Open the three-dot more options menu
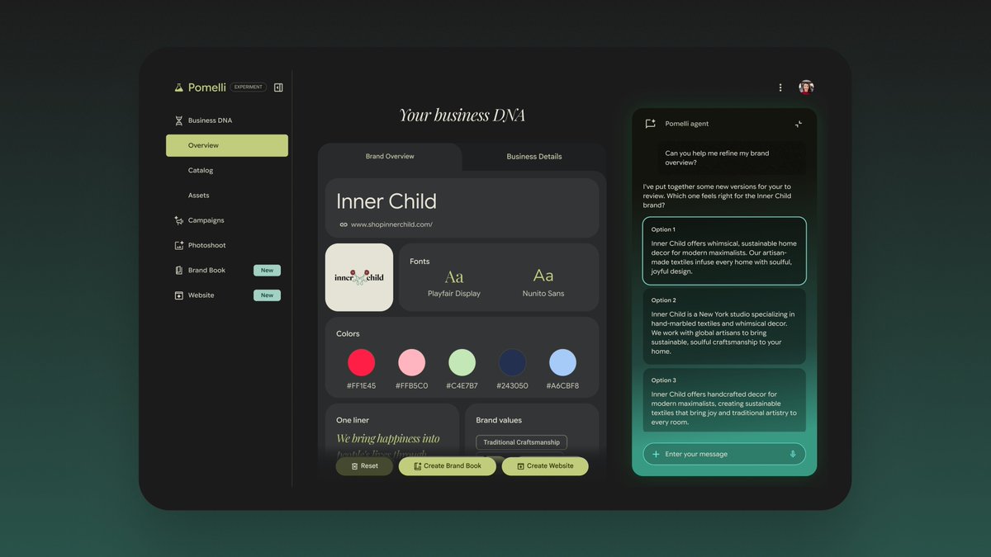The image size is (991, 557). pyautogui.click(x=780, y=87)
